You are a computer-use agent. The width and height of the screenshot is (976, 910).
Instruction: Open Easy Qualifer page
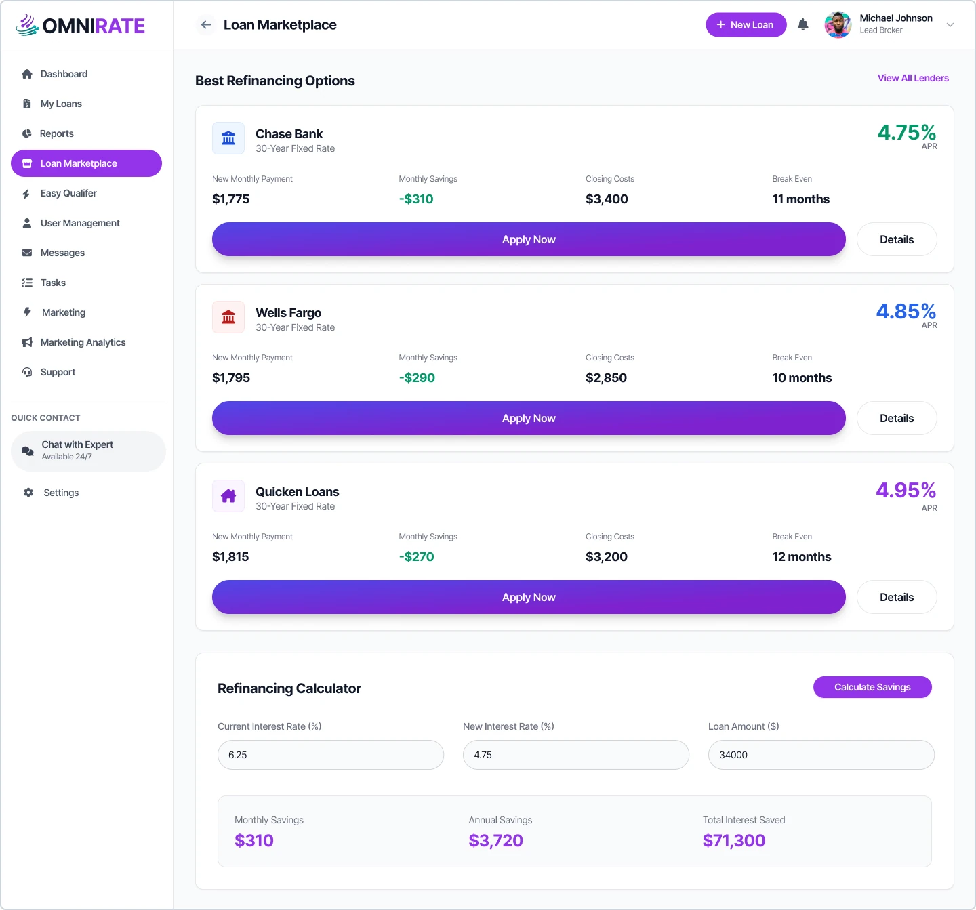click(86, 193)
